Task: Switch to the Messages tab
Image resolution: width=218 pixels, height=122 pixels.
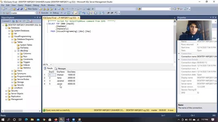Action: 60,68
